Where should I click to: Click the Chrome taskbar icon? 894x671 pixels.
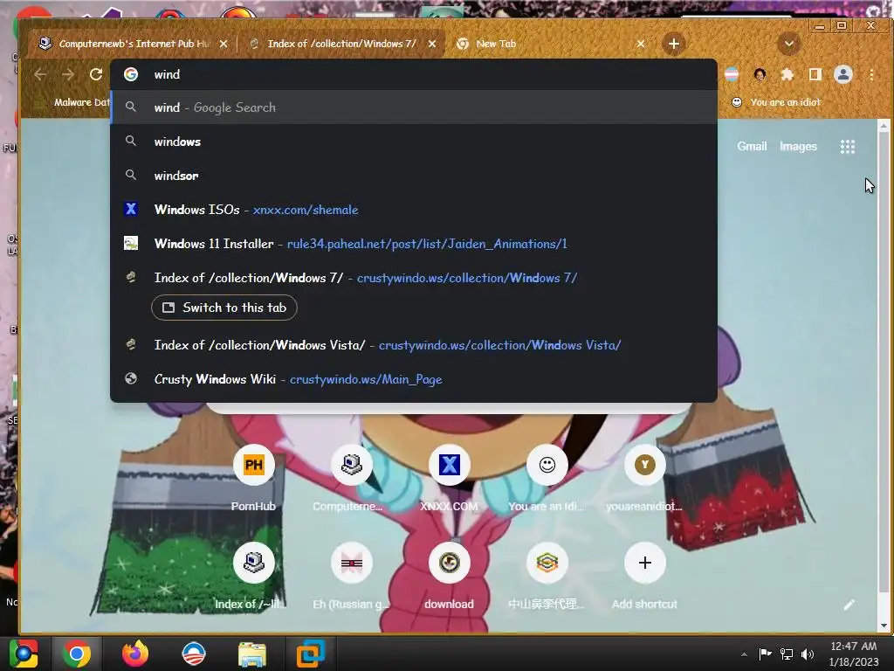(77, 654)
